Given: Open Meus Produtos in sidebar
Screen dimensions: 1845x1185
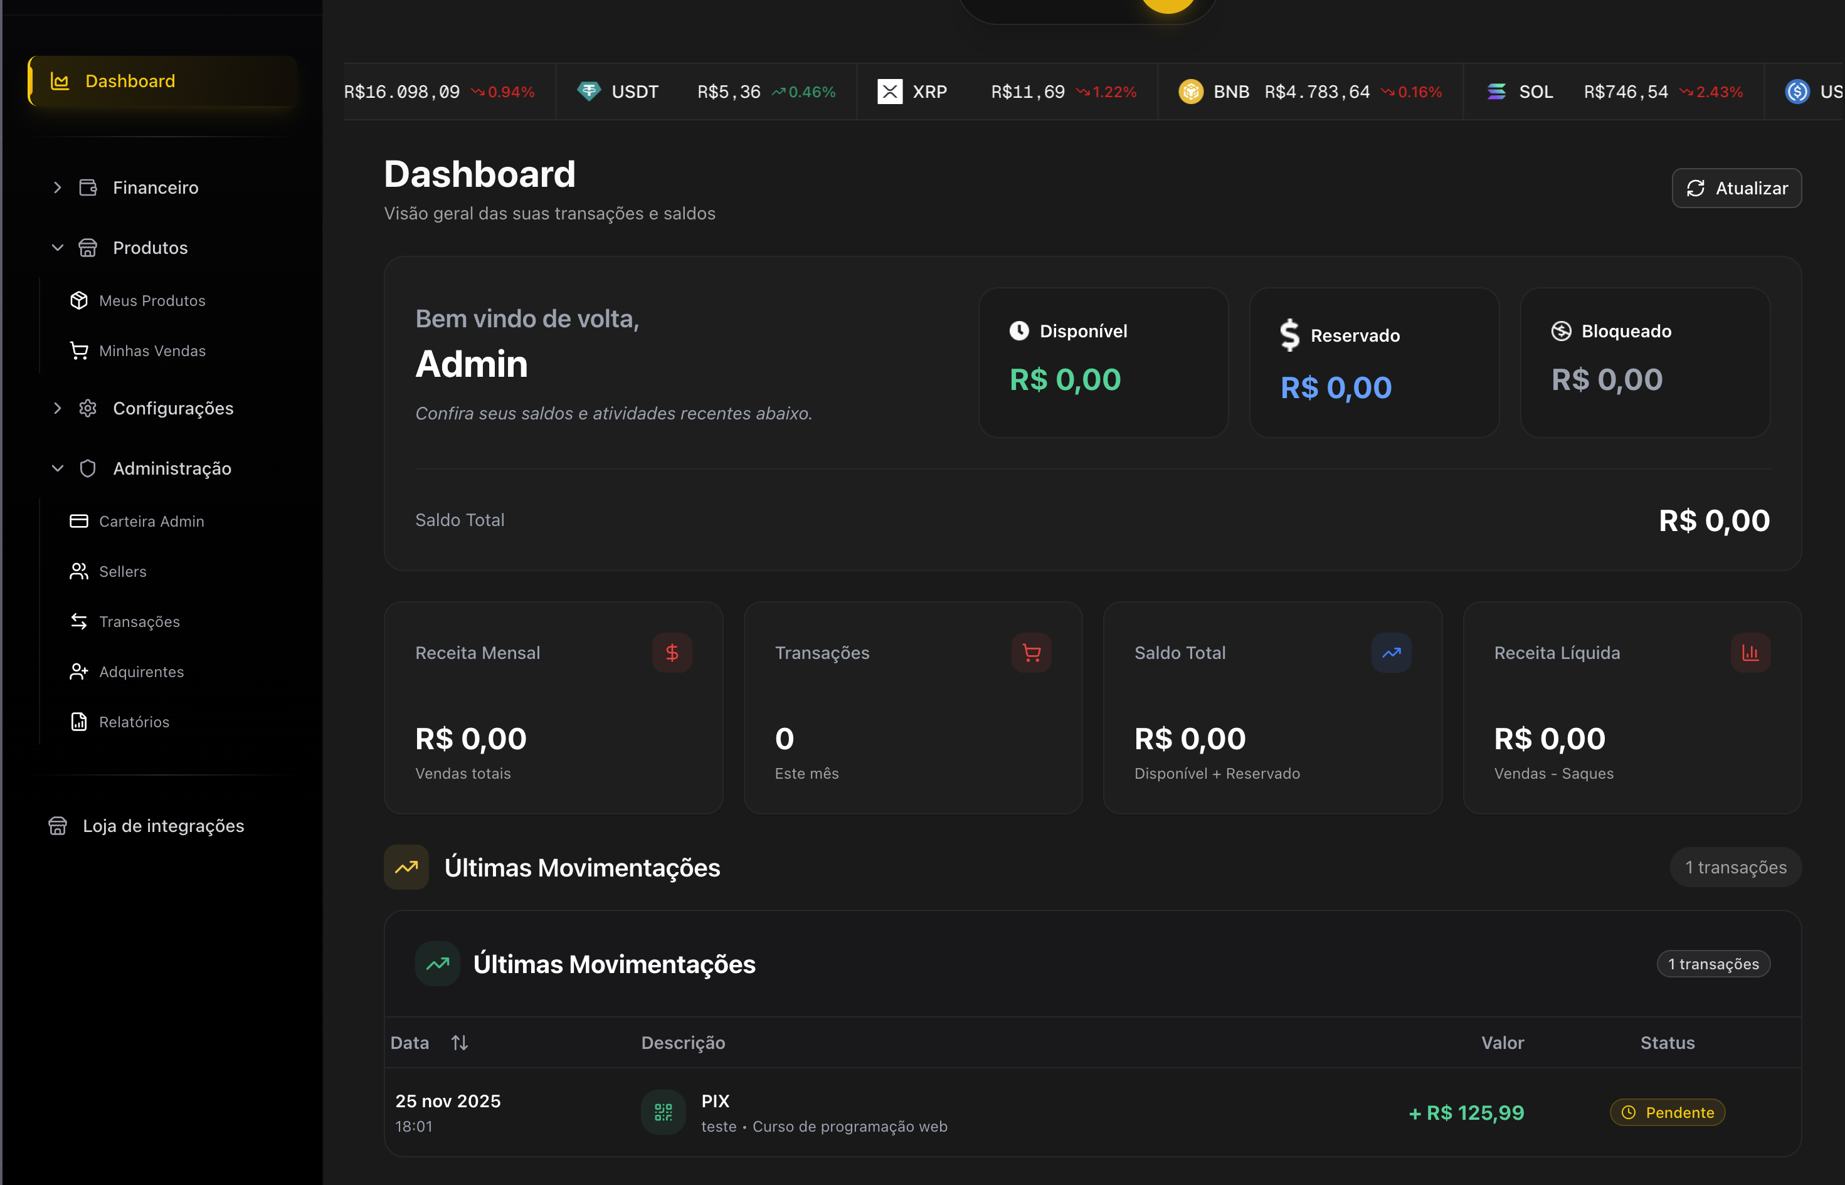Looking at the screenshot, I should tap(152, 301).
